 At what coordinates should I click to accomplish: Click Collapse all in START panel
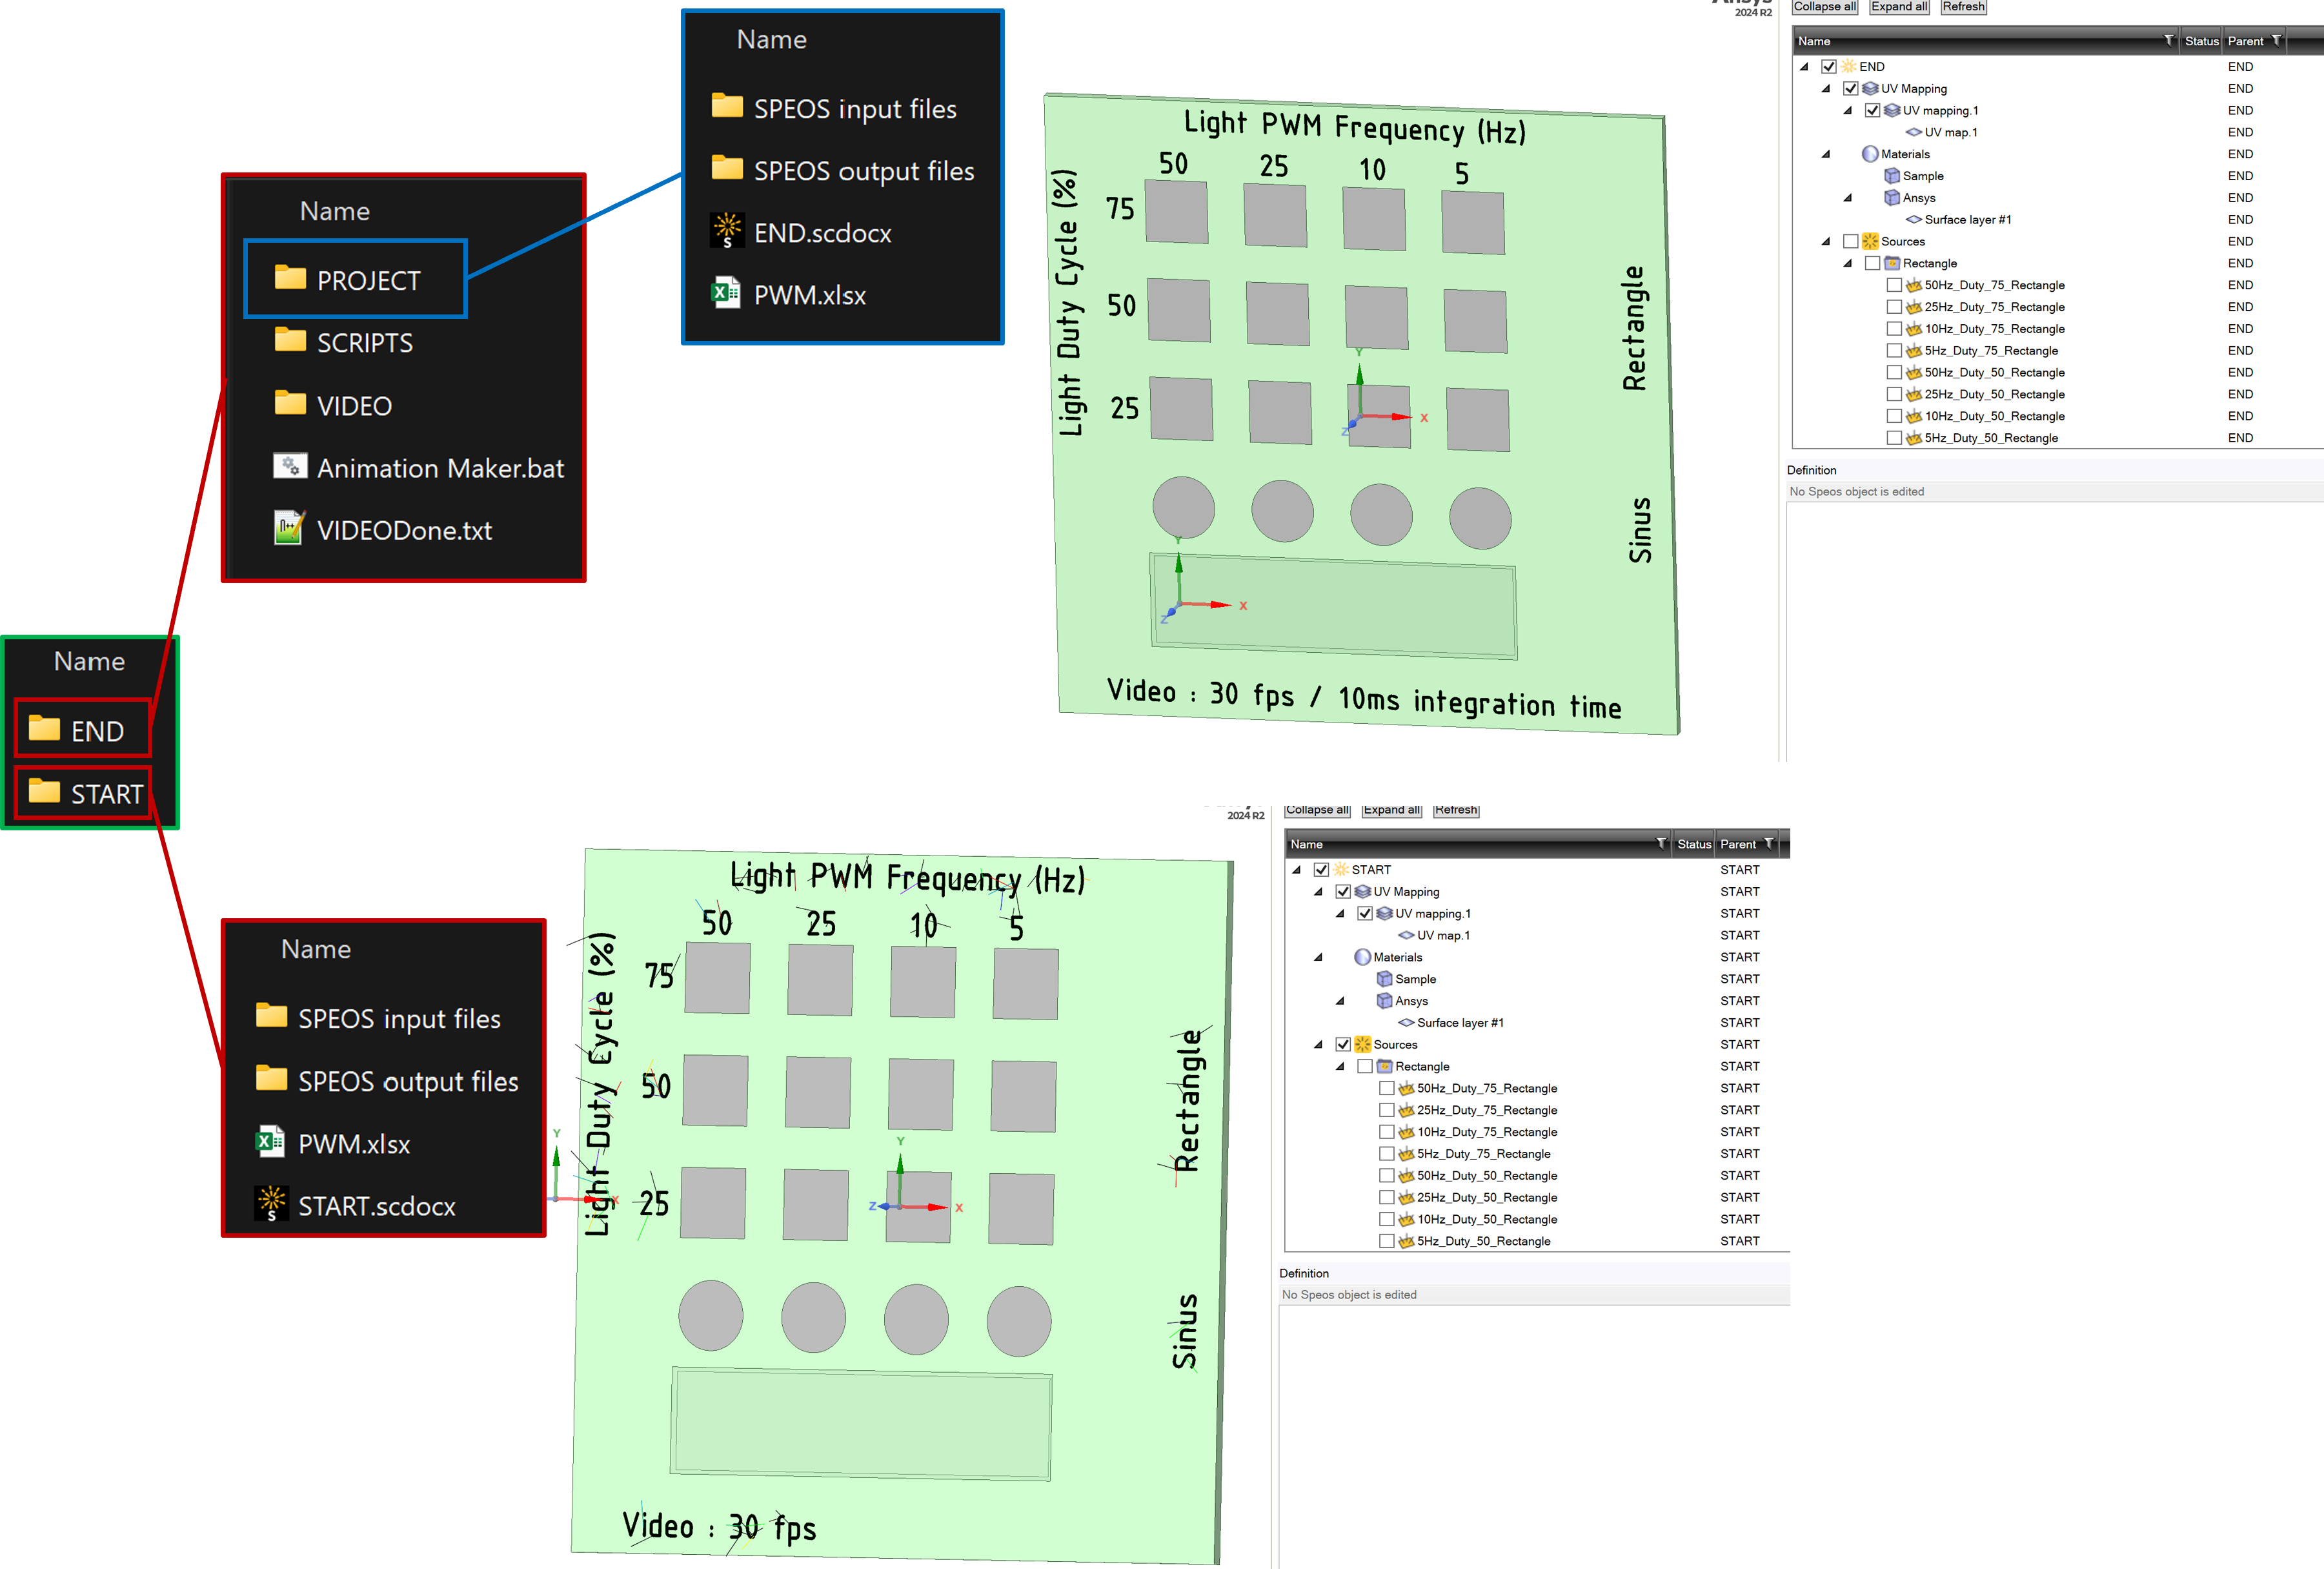[x=1317, y=810]
